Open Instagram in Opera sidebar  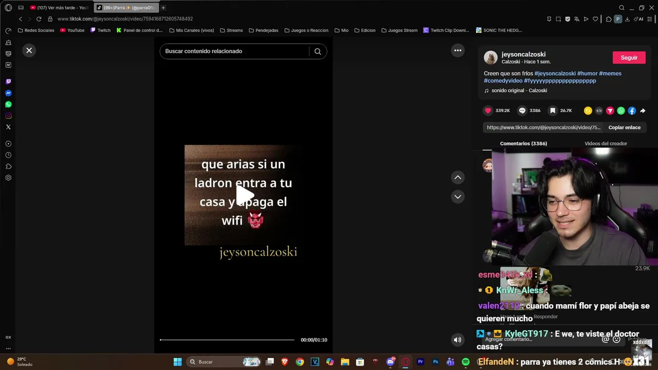tap(8, 116)
